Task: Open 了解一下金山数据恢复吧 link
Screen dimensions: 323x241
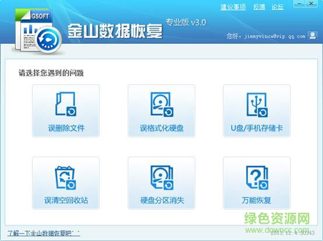Action: (44, 233)
